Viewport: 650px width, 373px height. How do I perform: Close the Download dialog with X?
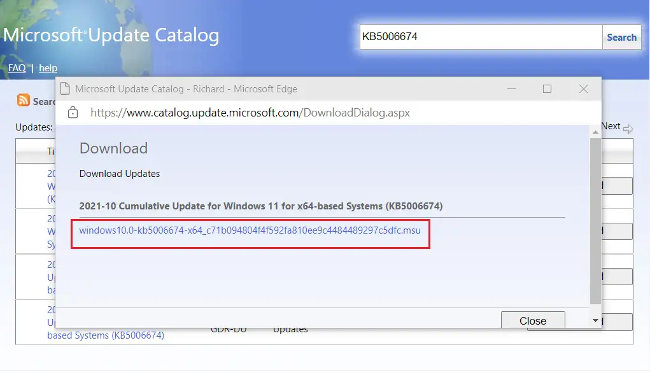tap(583, 88)
